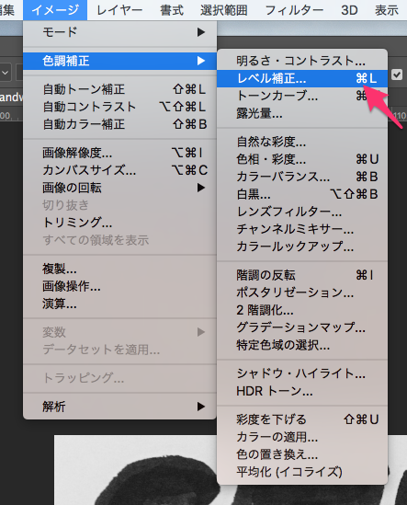This screenshot has height=505, width=407.
Task: Open the レイヤー menu
Action: pyautogui.click(x=119, y=10)
